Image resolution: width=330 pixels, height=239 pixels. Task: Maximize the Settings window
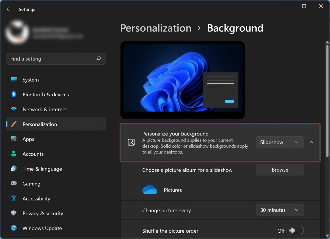coord(304,6)
